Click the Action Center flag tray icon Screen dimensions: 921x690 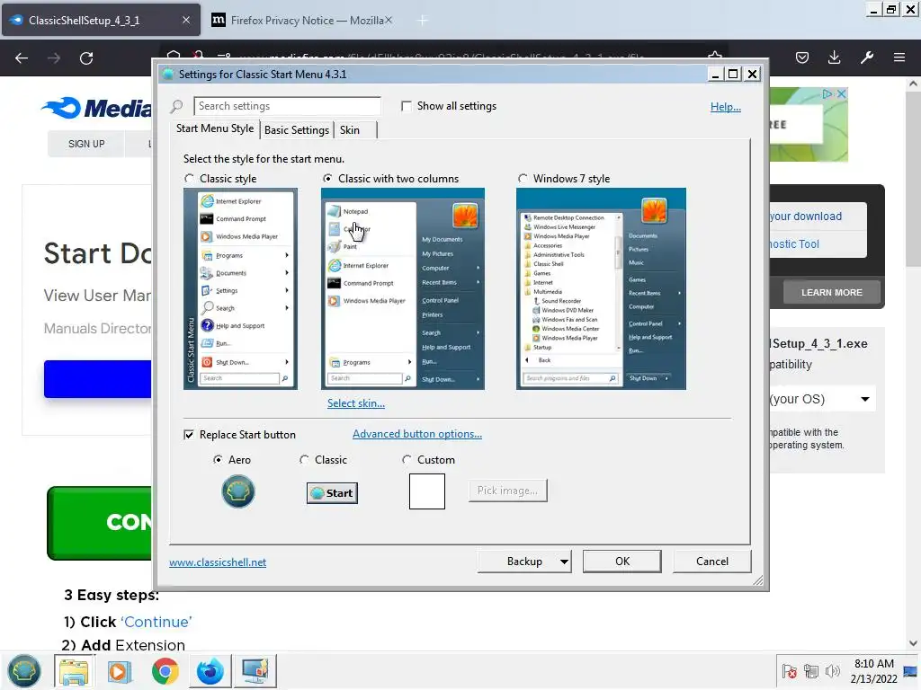point(790,671)
